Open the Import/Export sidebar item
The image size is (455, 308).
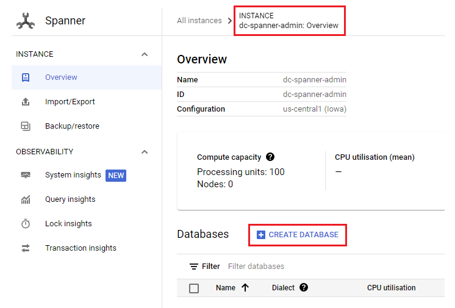[x=87, y=102]
